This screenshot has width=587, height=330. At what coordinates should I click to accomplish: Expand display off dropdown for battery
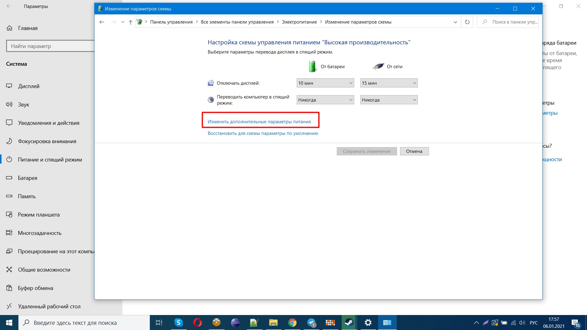tap(325, 83)
